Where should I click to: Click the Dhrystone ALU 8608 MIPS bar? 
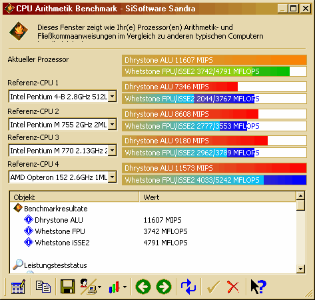coord(214,114)
